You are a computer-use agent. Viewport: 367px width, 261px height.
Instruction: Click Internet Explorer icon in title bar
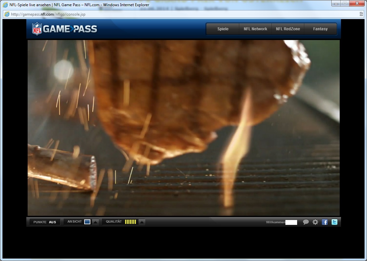(5, 5)
